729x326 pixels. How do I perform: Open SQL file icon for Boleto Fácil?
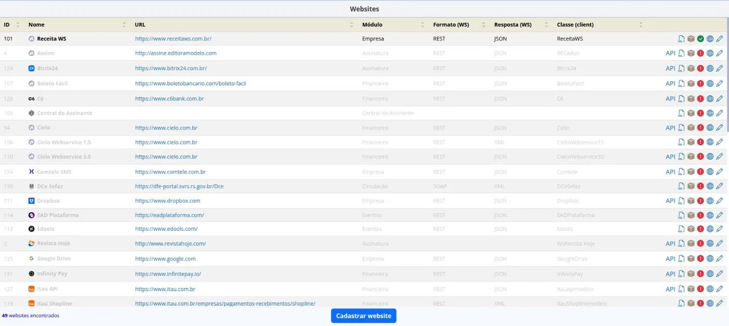(x=681, y=83)
